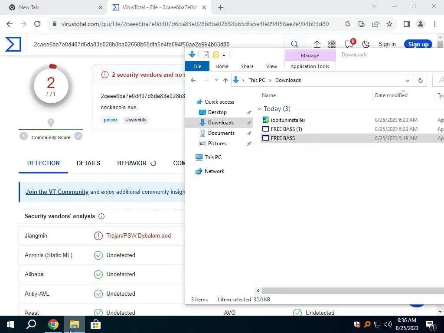Switch to the Share ribbon tab
Viewport: 444px width, 333px height.
pyautogui.click(x=247, y=66)
